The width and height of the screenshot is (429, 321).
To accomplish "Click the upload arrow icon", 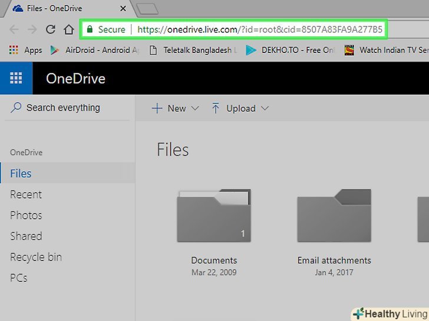I will click(x=216, y=108).
